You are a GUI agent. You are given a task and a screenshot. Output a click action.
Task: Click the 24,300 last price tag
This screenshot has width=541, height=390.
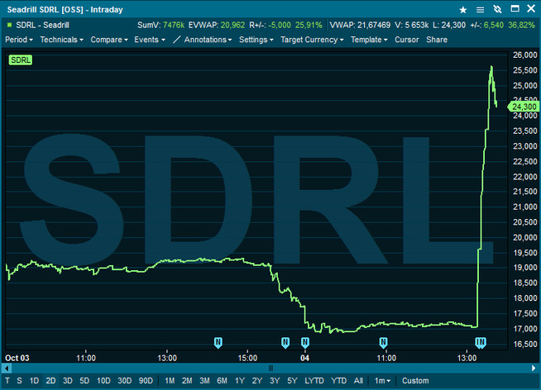click(524, 107)
